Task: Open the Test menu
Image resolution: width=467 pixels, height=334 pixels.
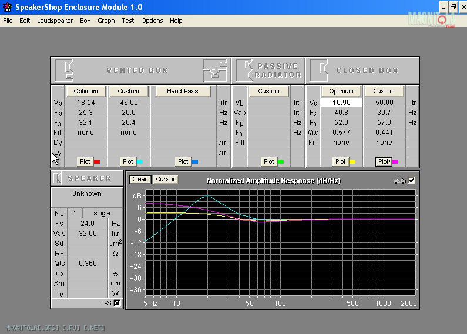Action: 128,21
